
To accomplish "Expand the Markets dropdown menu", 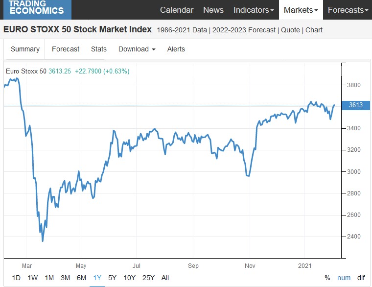I will click(x=301, y=10).
